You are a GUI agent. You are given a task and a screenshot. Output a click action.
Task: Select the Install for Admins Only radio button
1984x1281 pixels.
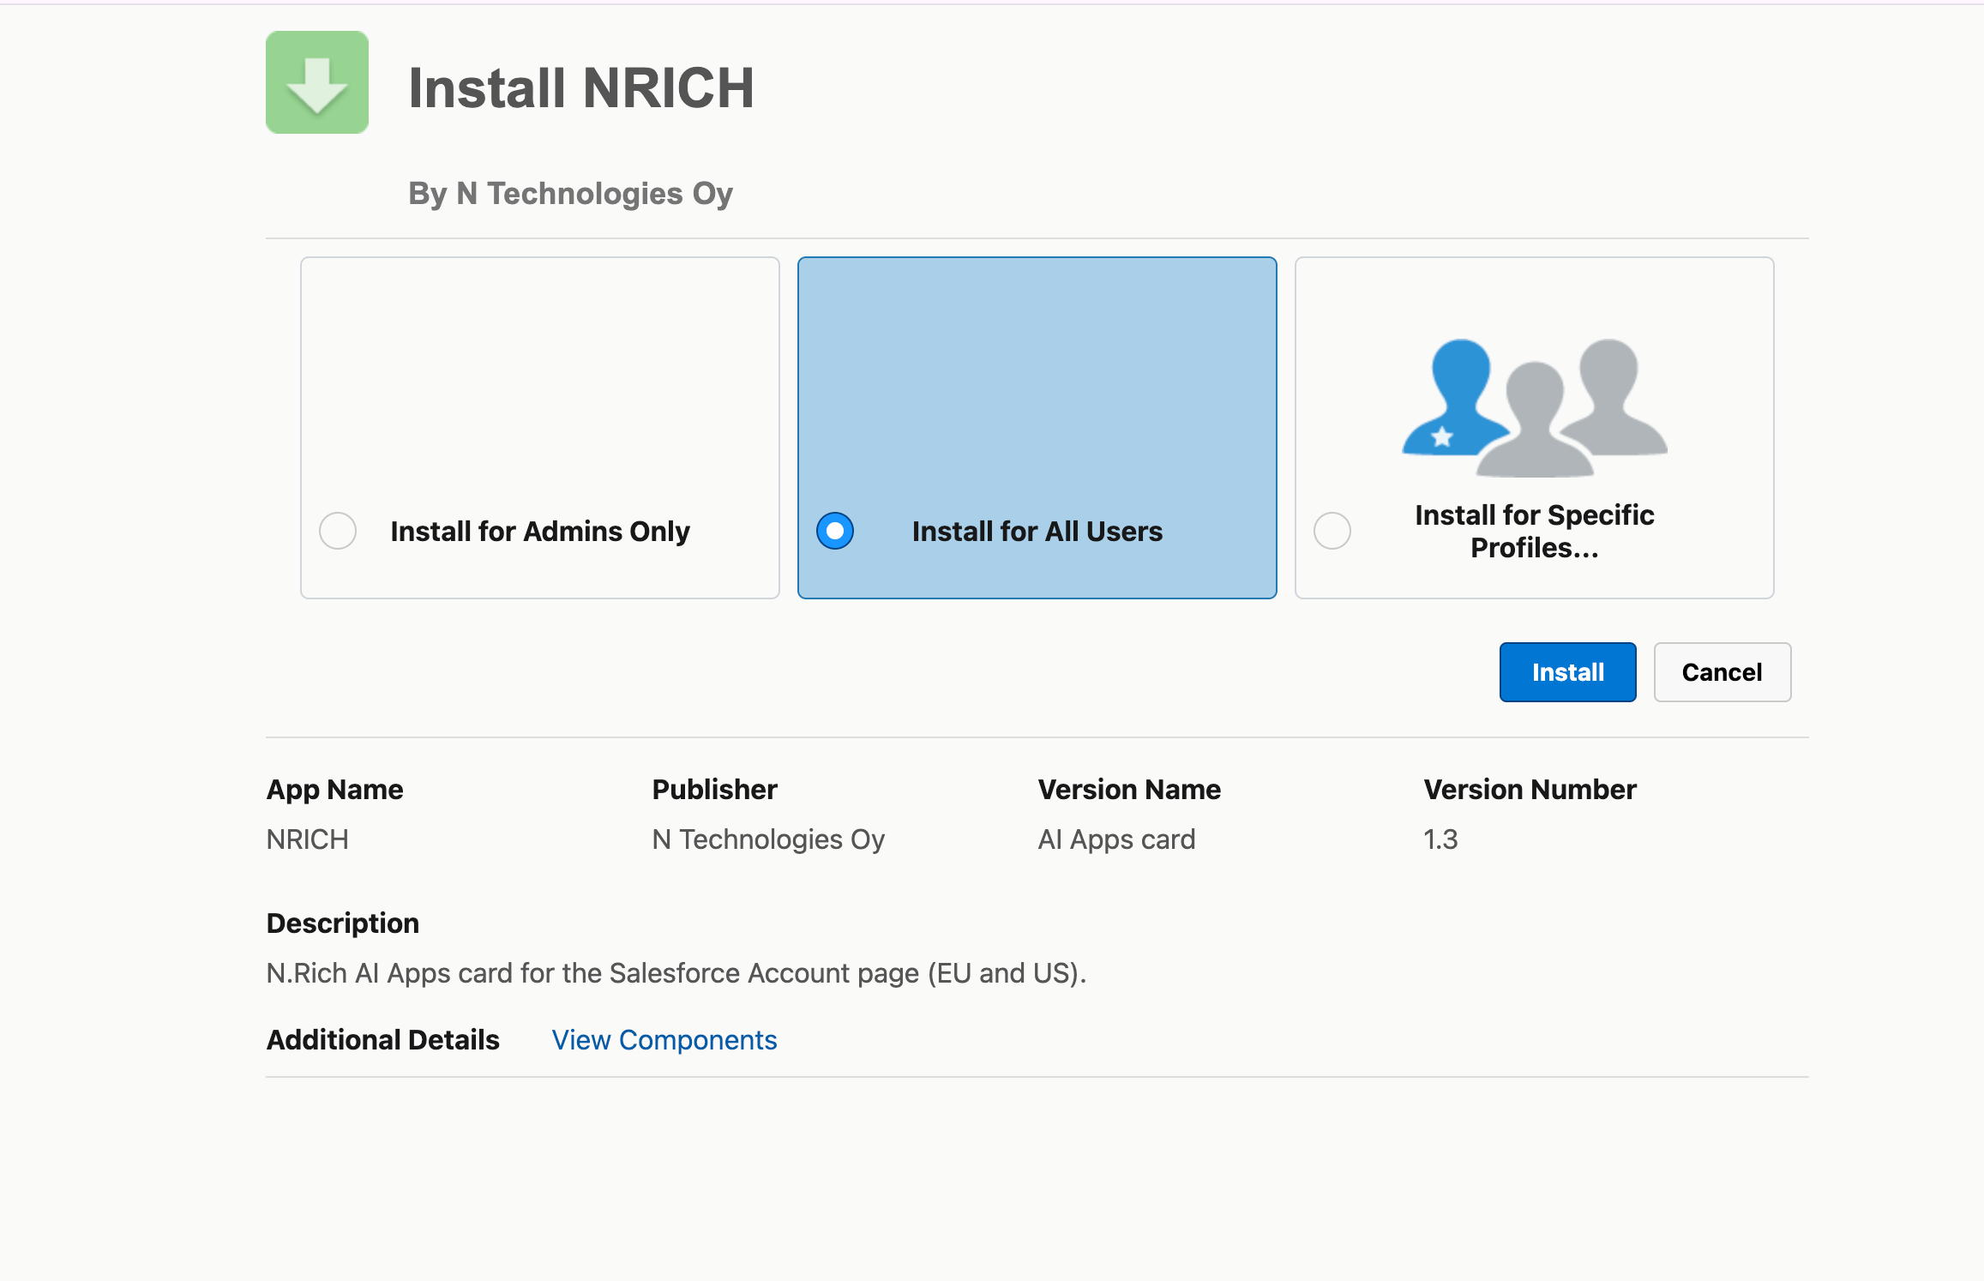338,531
